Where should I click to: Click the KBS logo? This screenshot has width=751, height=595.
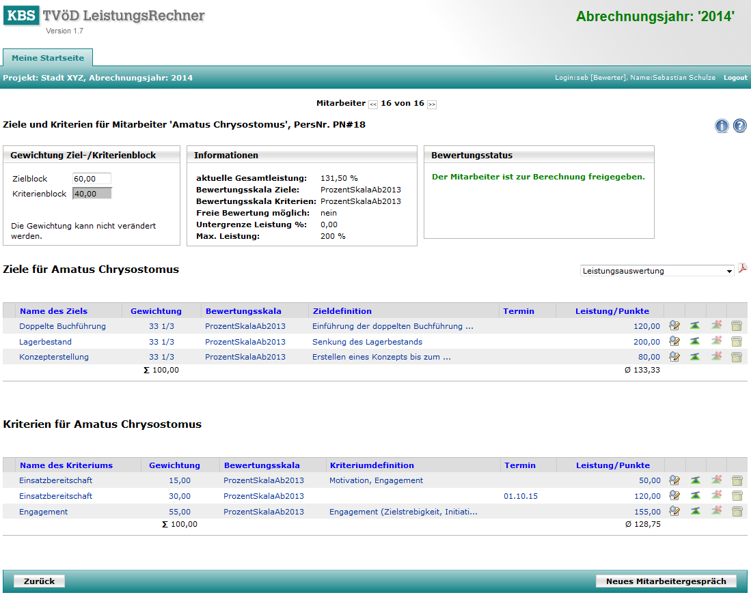(21, 16)
